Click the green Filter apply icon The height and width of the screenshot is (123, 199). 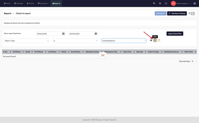click(x=155, y=40)
